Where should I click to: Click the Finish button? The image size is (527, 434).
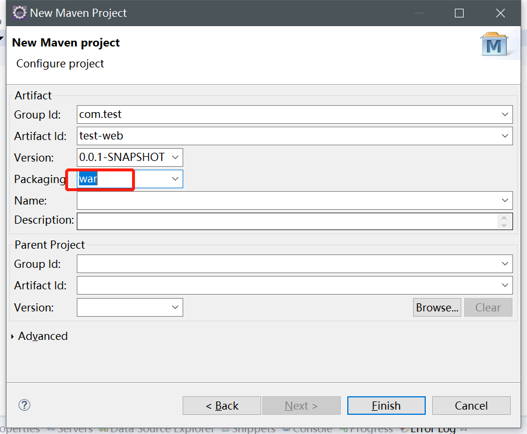386,406
